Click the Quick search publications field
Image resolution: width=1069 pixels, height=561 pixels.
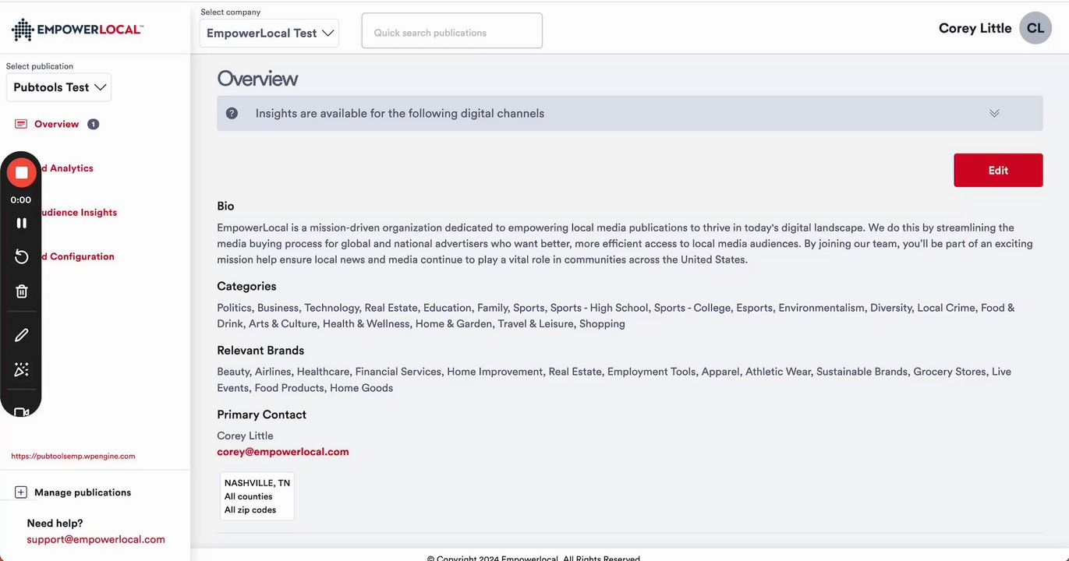[451, 31]
